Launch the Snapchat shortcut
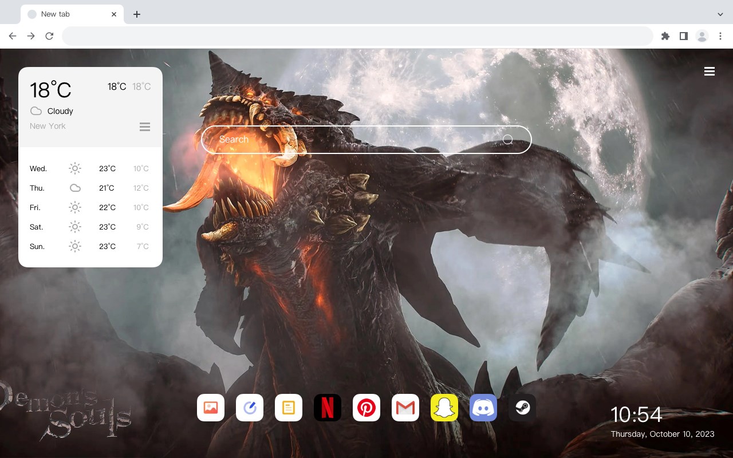The height and width of the screenshot is (458, 733). click(444, 408)
